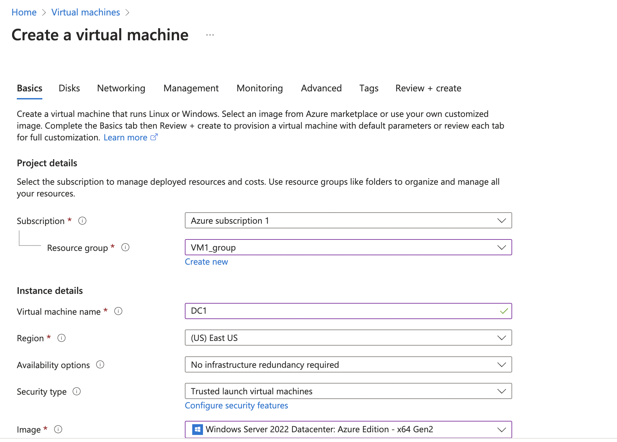The width and height of the screenshot is (617, 442).
Task: Switch to the Networking tab
Action: point(121,88)
